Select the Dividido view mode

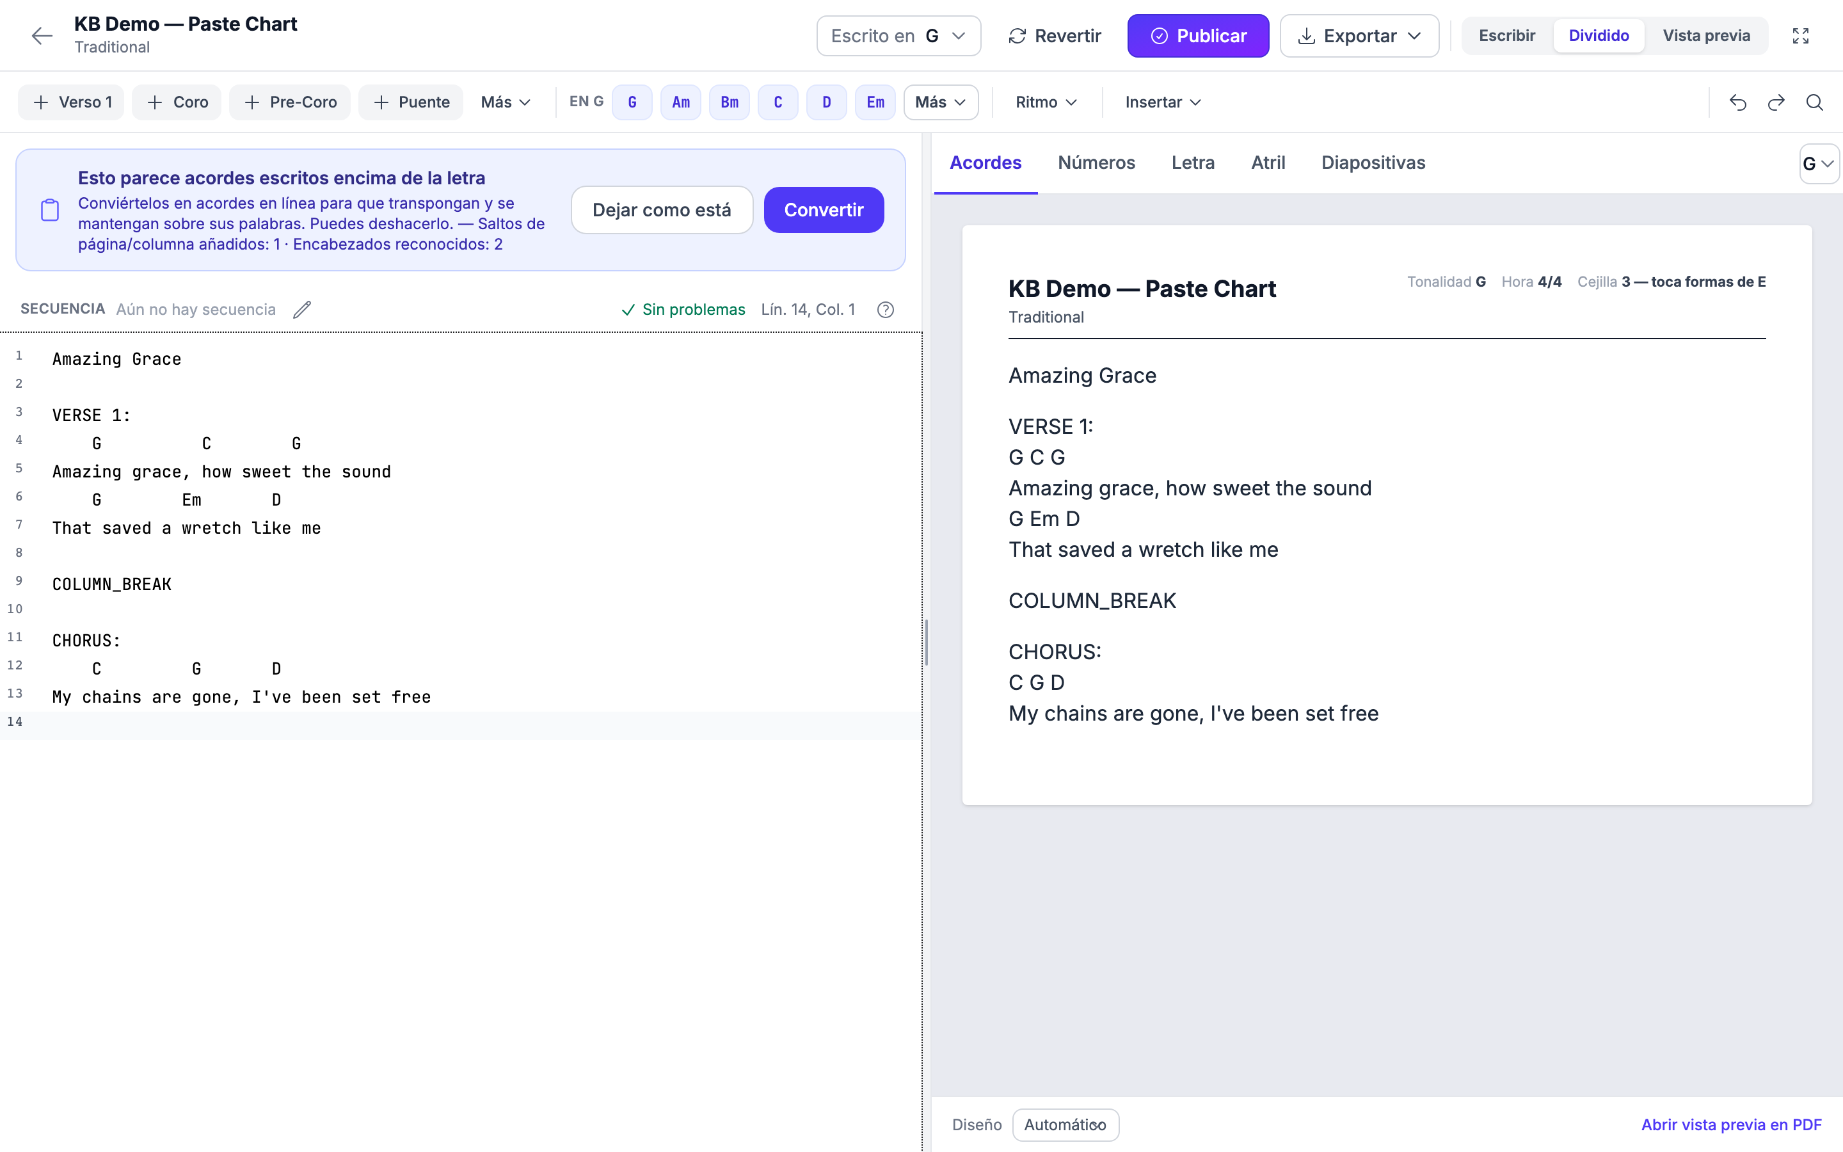click(x=1599, y=36)
